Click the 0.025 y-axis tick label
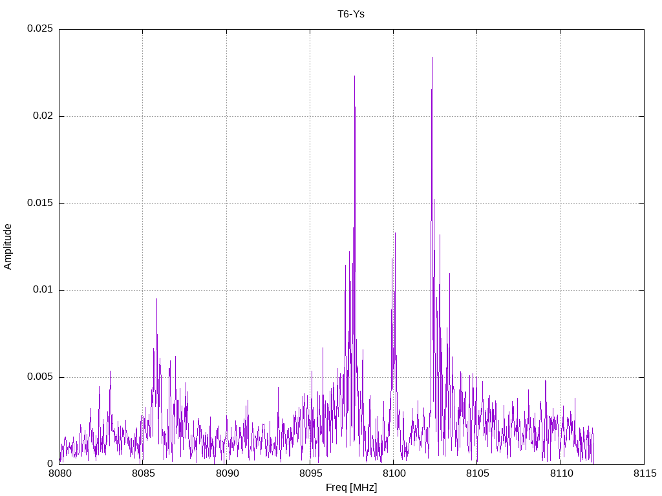Image resolution: width=662 pixels, height=496 pixels. [39, 29]
